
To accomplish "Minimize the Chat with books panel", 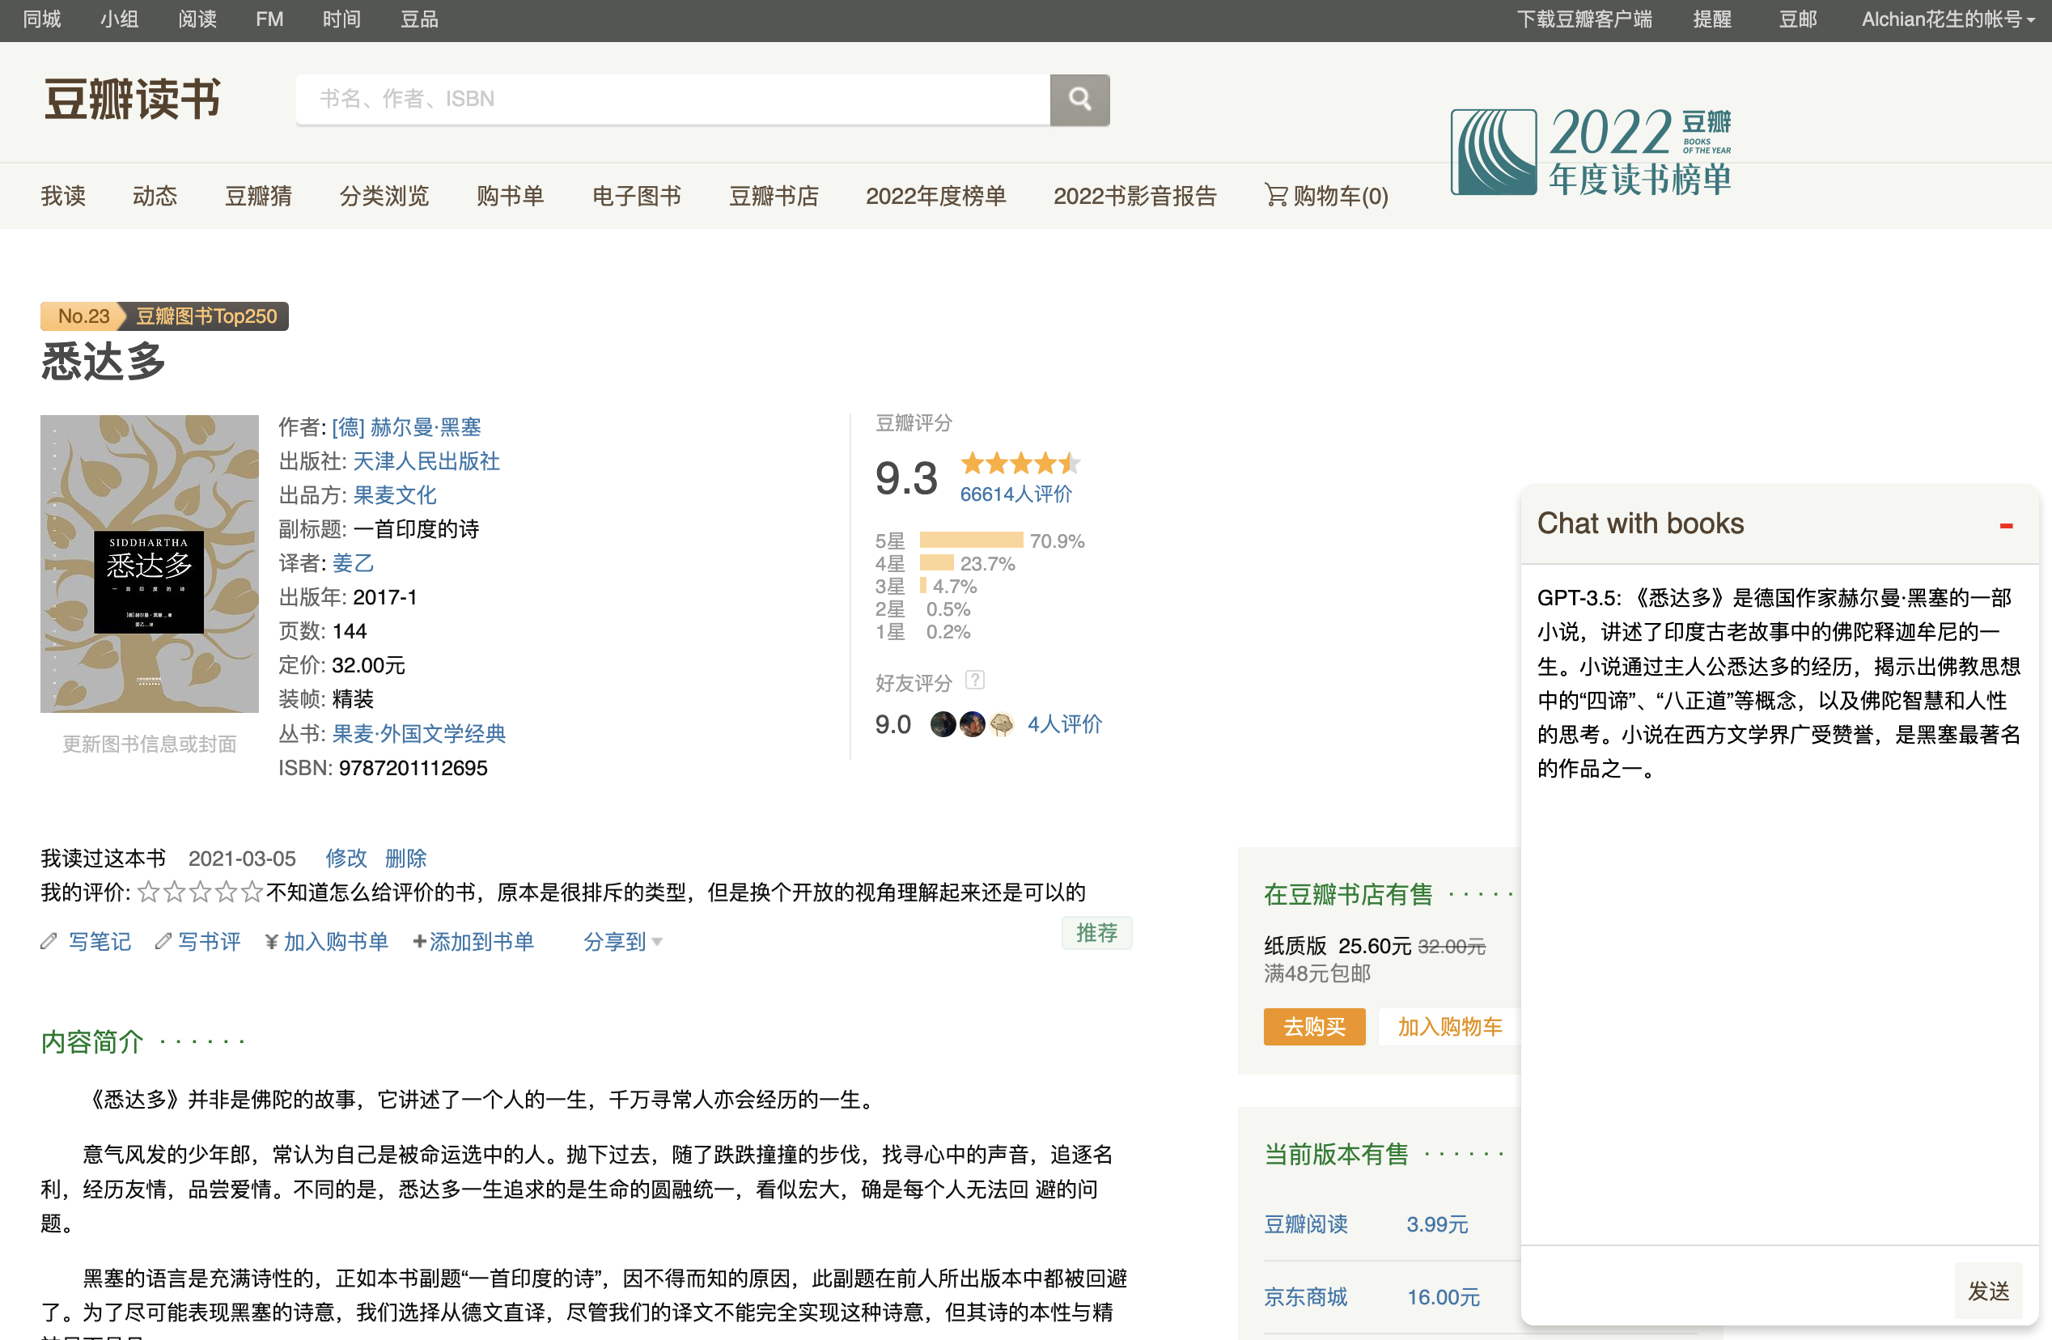I will 2005,525.
